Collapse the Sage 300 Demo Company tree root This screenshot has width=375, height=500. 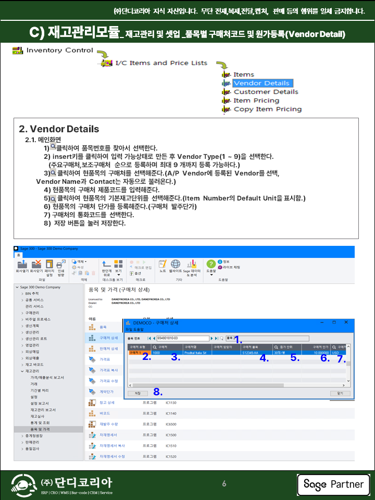(x=17, y=287)
